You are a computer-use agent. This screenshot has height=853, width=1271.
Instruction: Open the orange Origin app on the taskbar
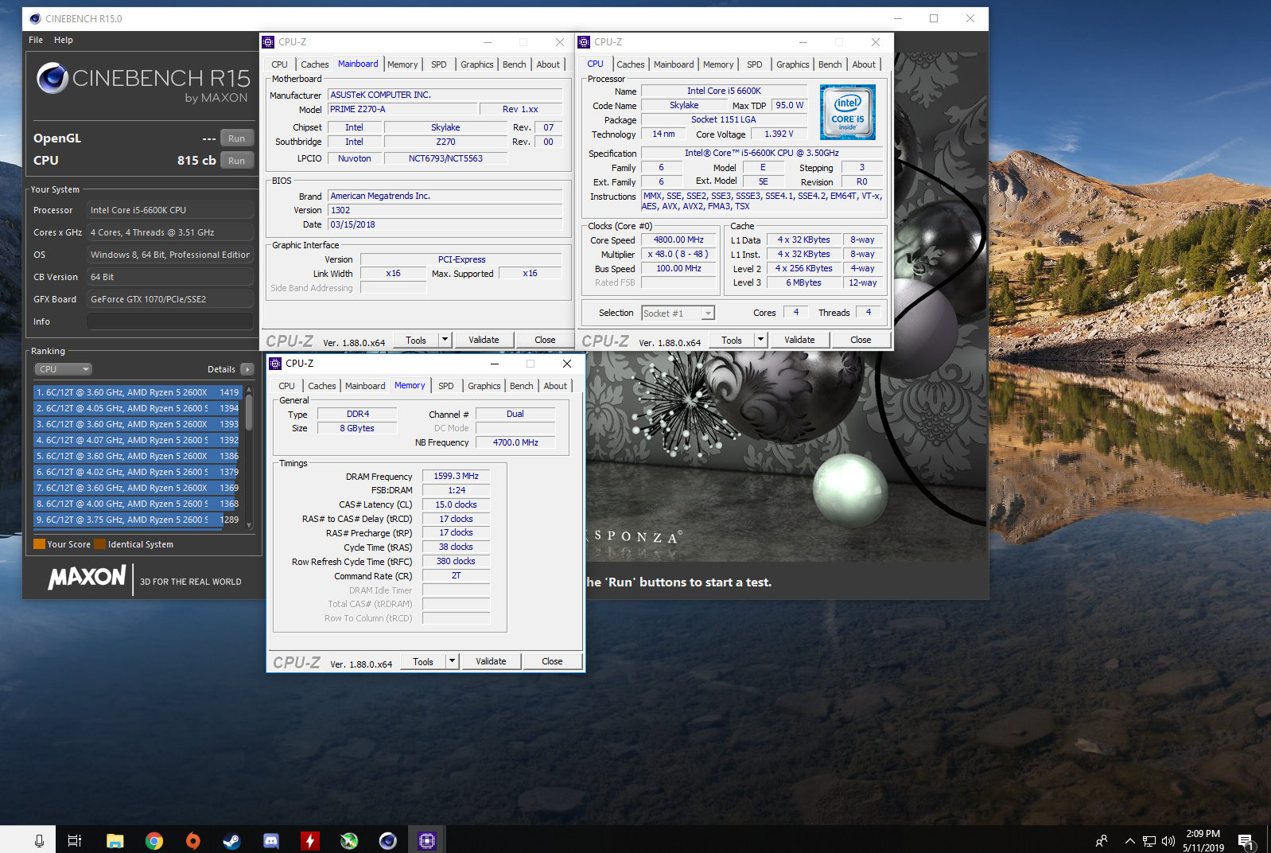pos(192,840)
